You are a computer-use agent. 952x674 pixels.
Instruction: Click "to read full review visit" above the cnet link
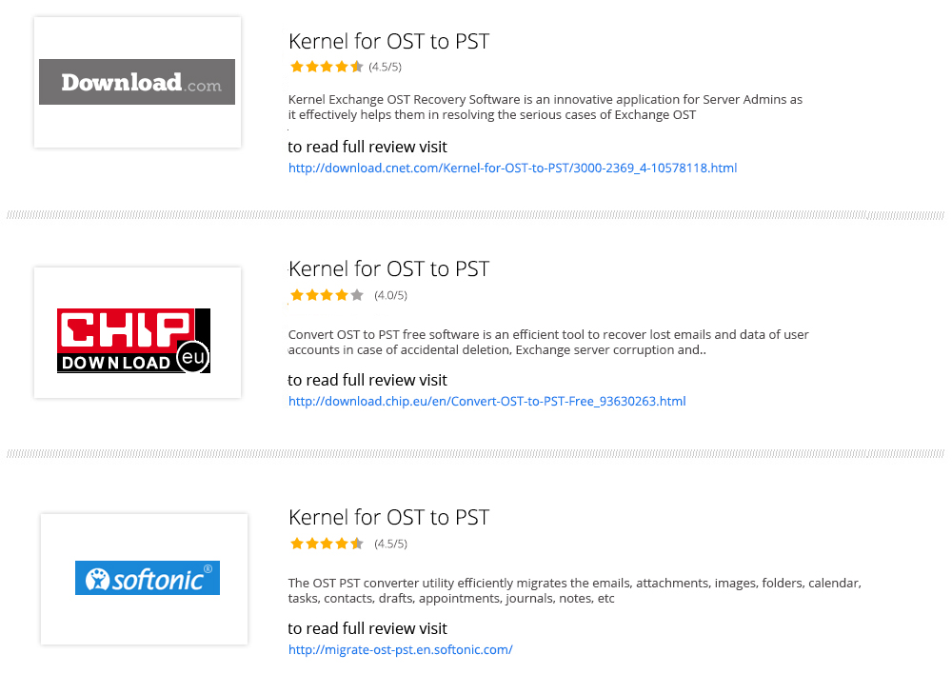367,147
